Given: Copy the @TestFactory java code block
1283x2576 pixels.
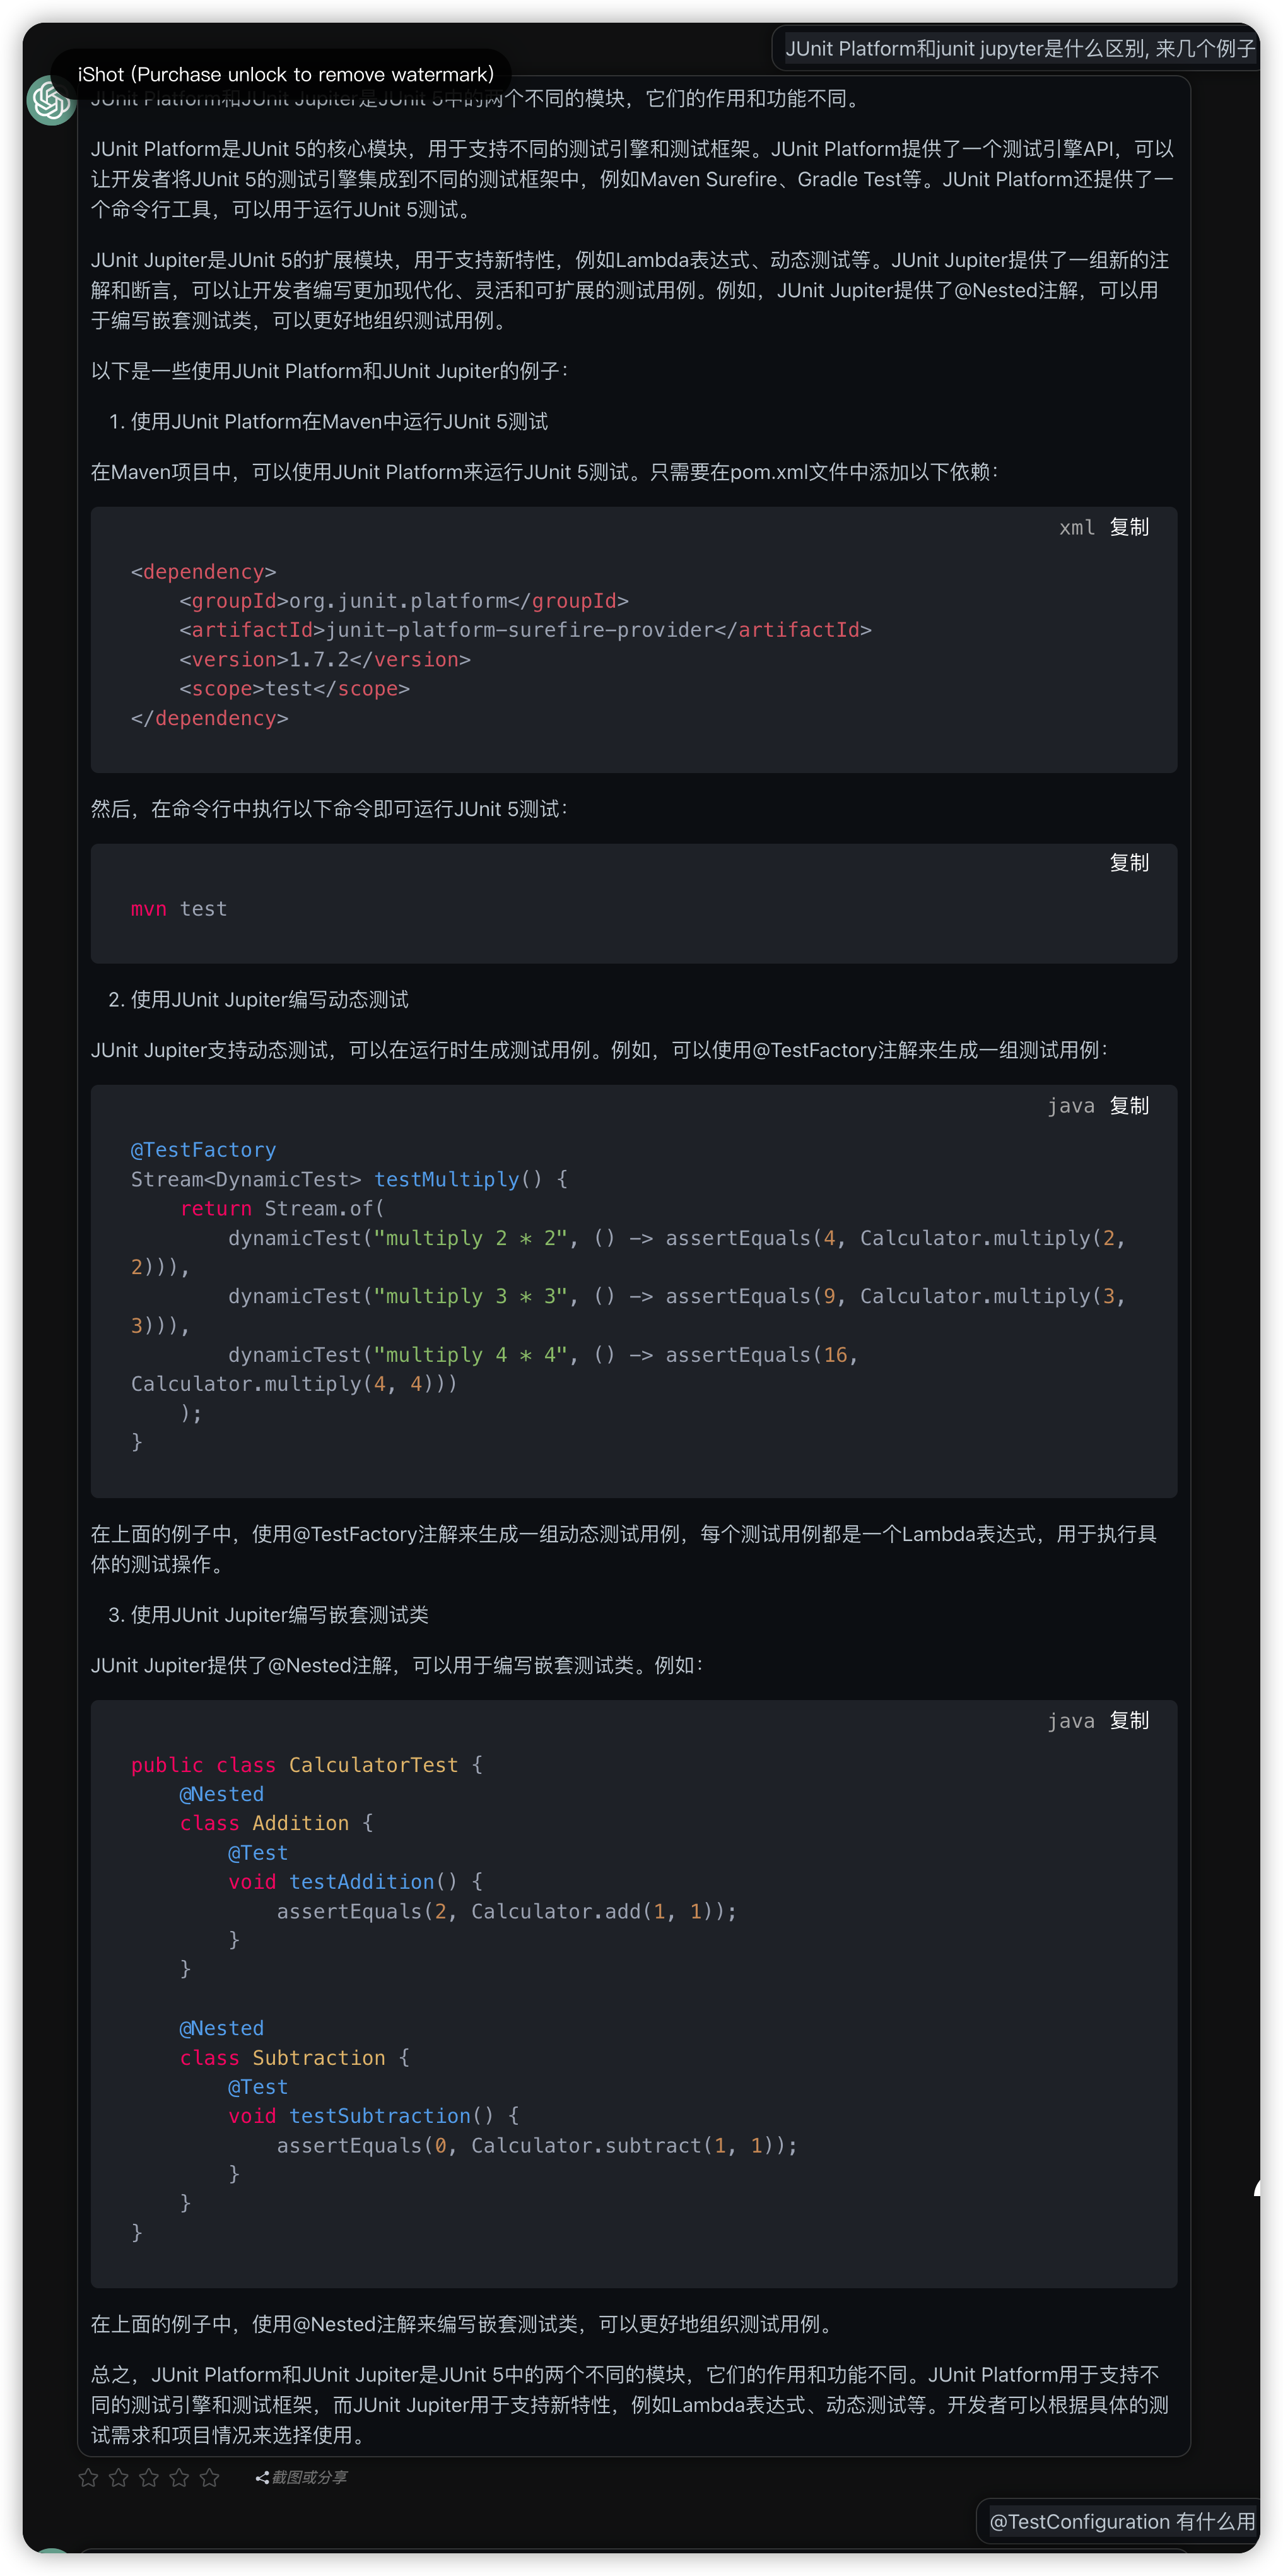Looking at the screenshot, I should coord(1129,1106).
